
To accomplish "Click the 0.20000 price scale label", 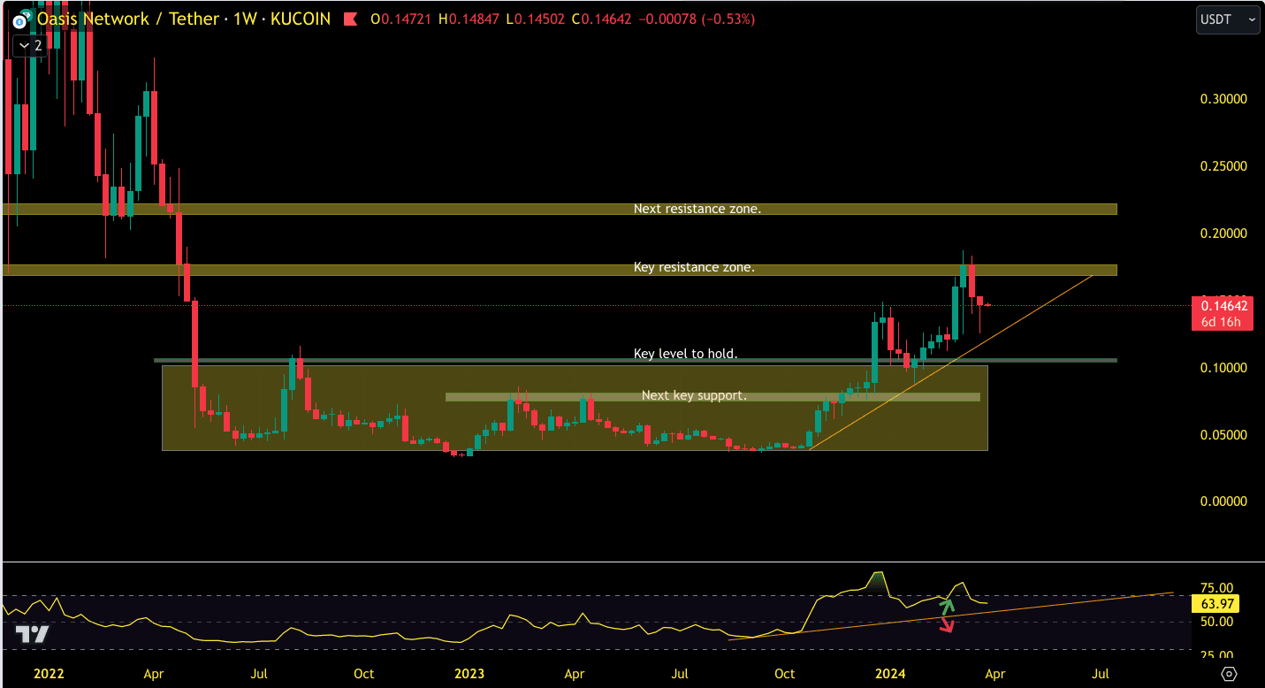I will tap(1223, 233).
